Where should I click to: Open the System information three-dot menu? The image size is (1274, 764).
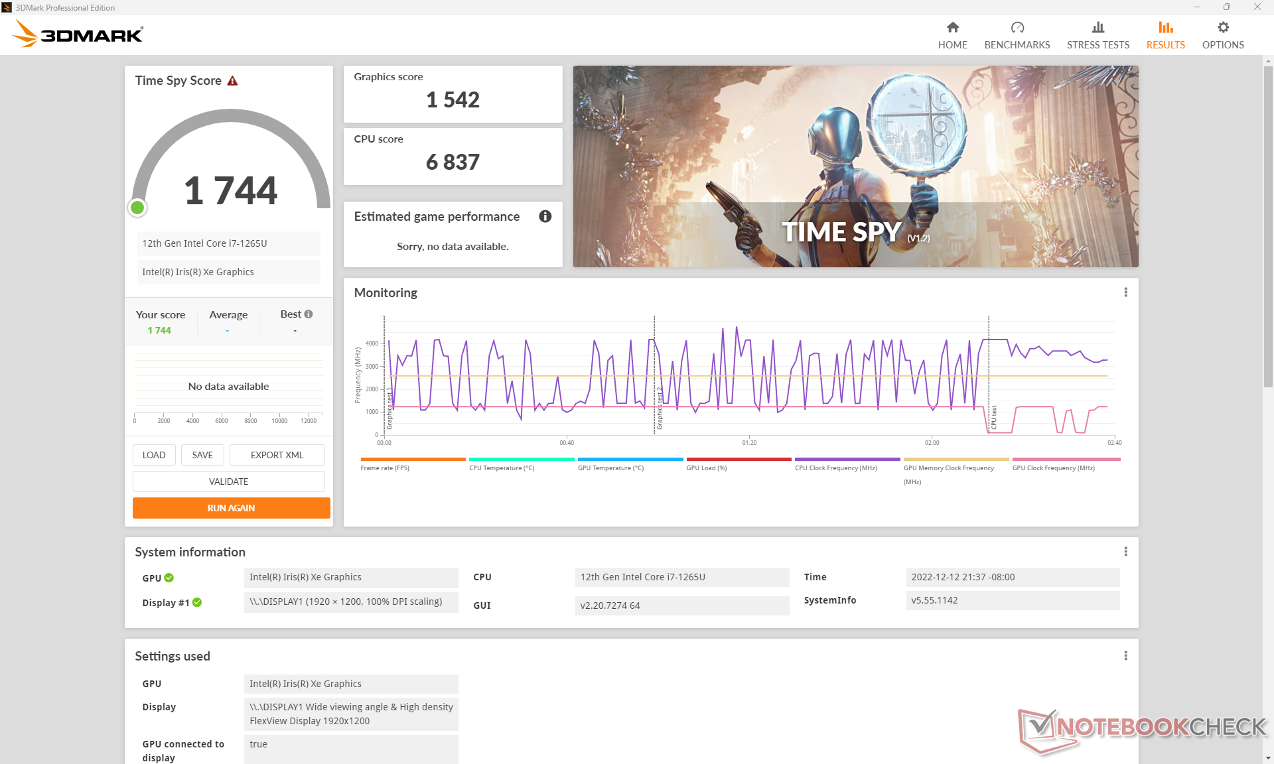click(x=1125, y=552)
